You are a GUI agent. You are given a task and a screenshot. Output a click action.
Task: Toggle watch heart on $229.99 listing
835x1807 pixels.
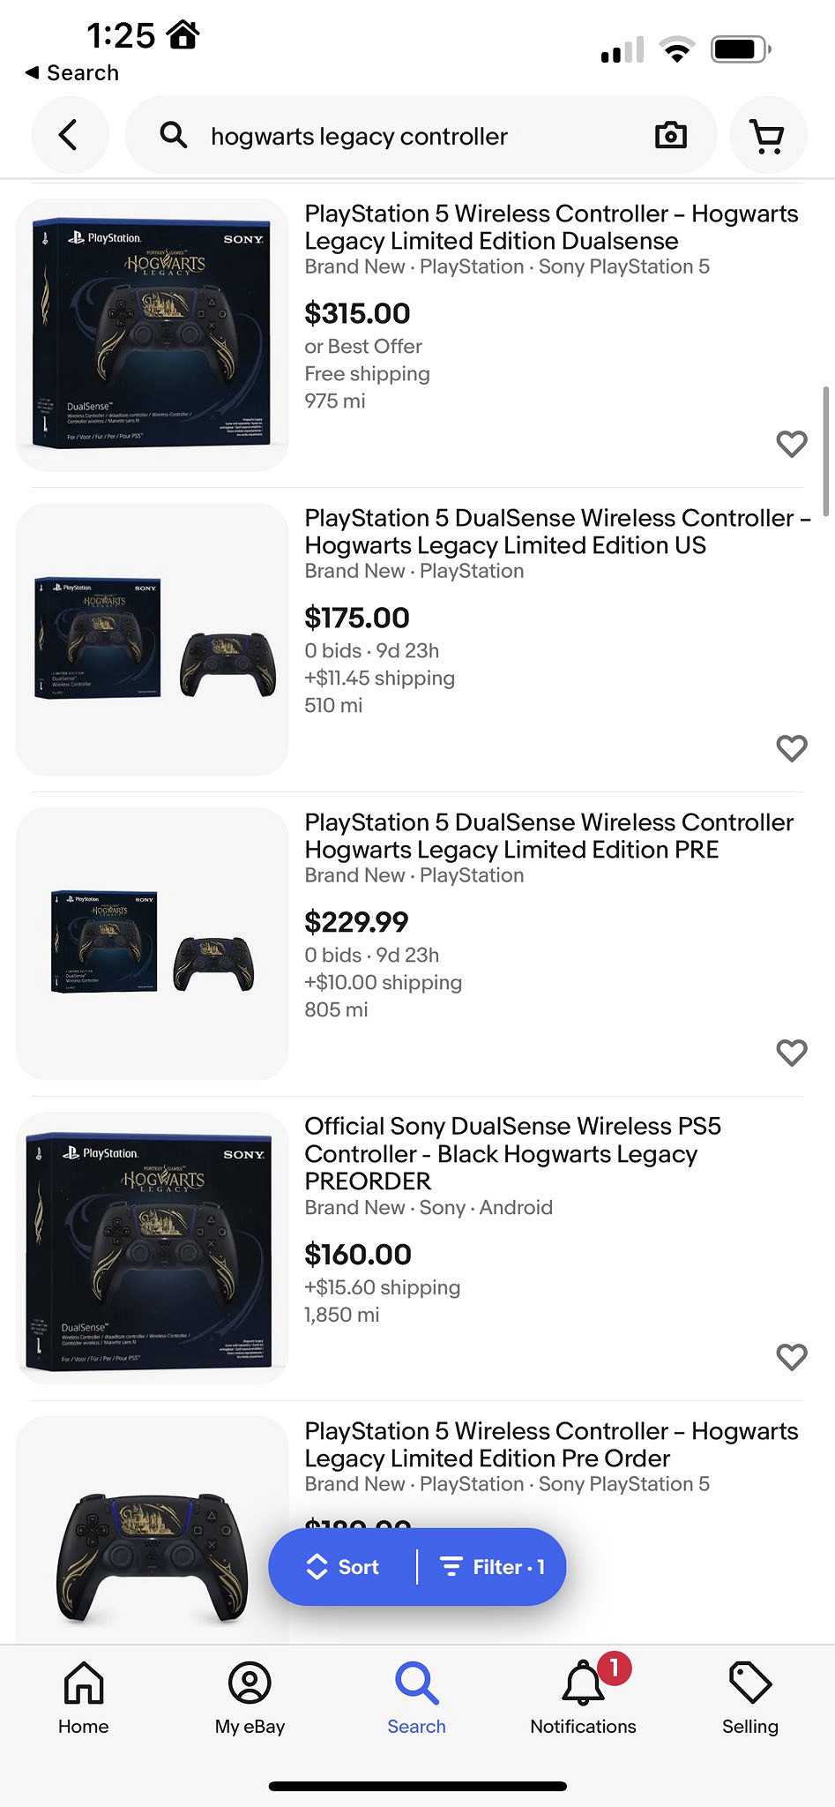(791, 1053)
